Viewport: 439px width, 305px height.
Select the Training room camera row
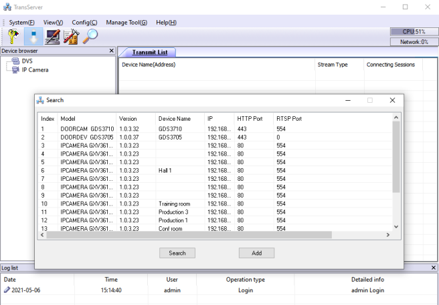click(x=174, y=204)
